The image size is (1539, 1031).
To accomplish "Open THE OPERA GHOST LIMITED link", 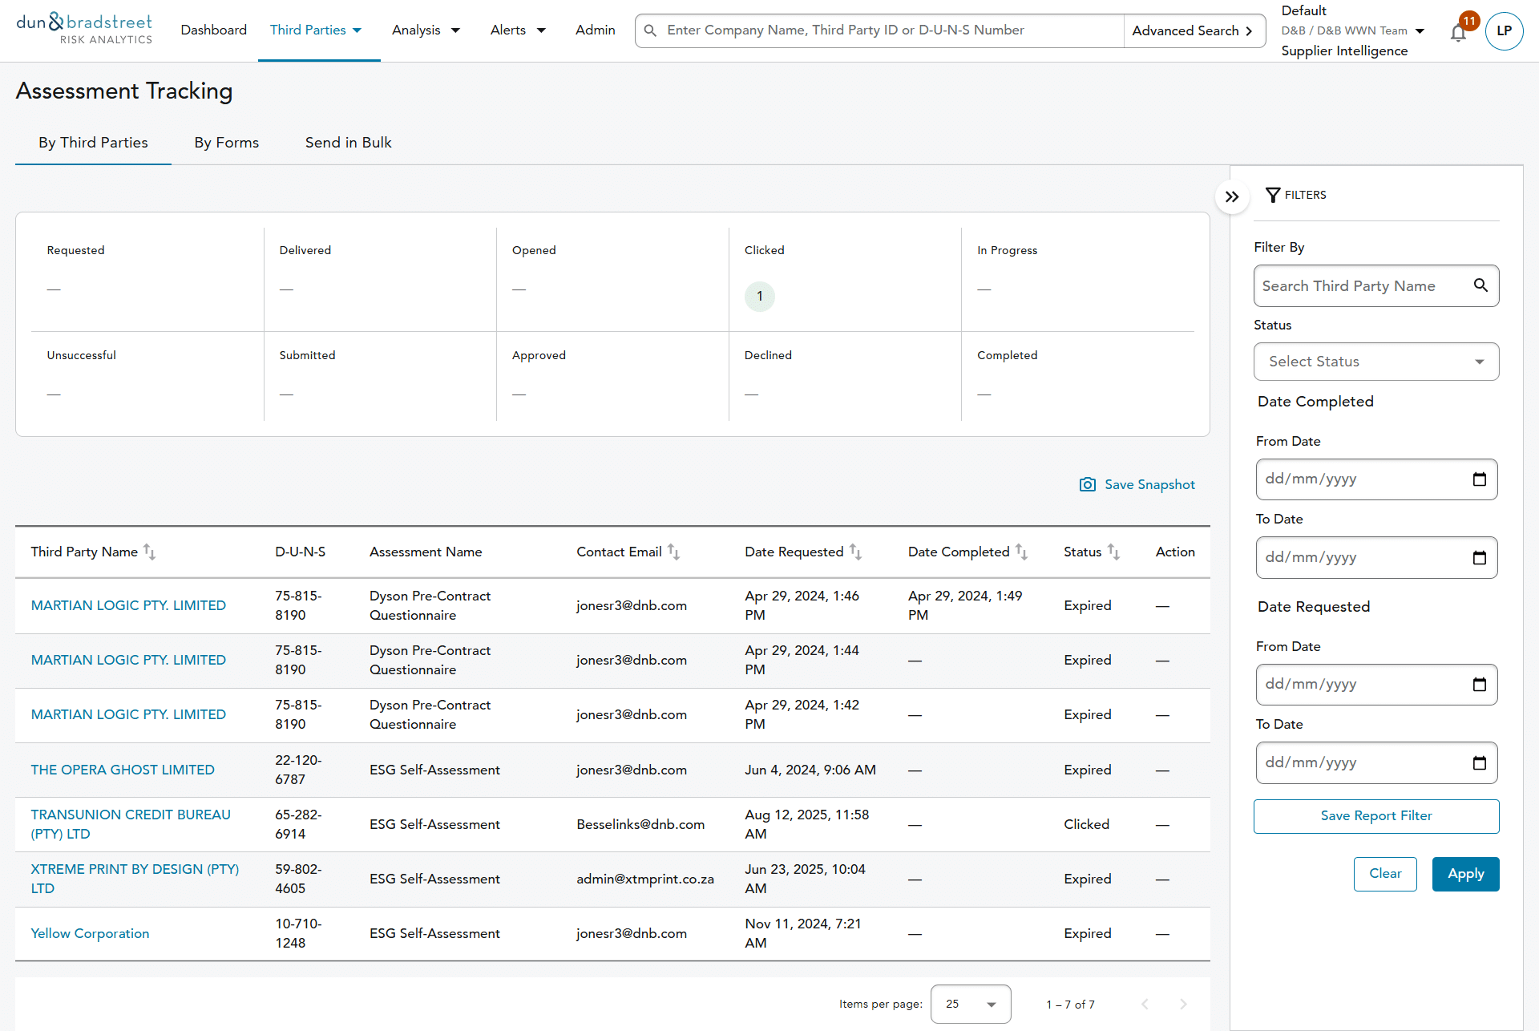I will [123, 770].
